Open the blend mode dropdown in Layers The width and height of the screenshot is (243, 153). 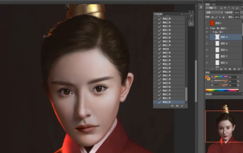pos(215,12)
